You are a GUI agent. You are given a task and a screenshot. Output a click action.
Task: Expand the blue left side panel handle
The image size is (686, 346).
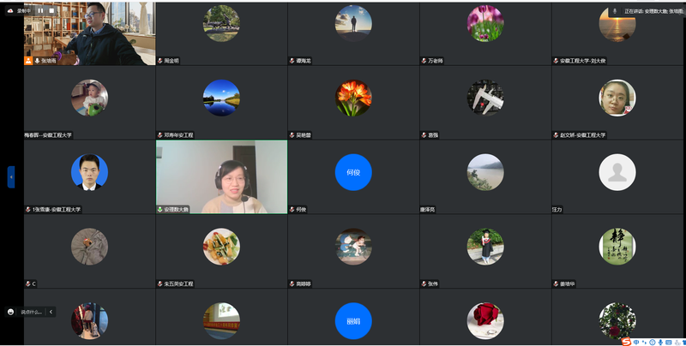point(10,176)
